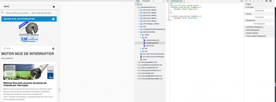Screen dimensions: 276x102
Task: Click the fonts.googleapis.com cloud icon
Action: coord(140,62)
